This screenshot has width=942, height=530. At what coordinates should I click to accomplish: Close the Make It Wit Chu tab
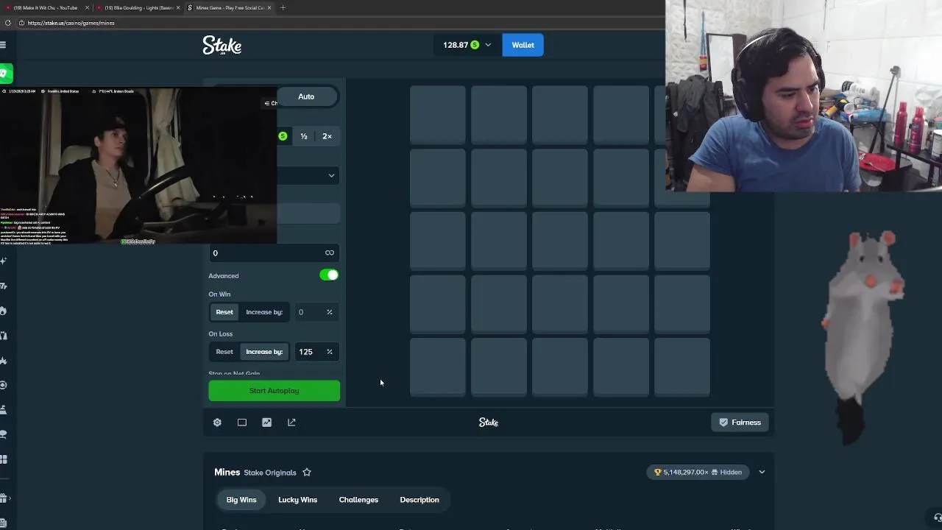(88, 7)
